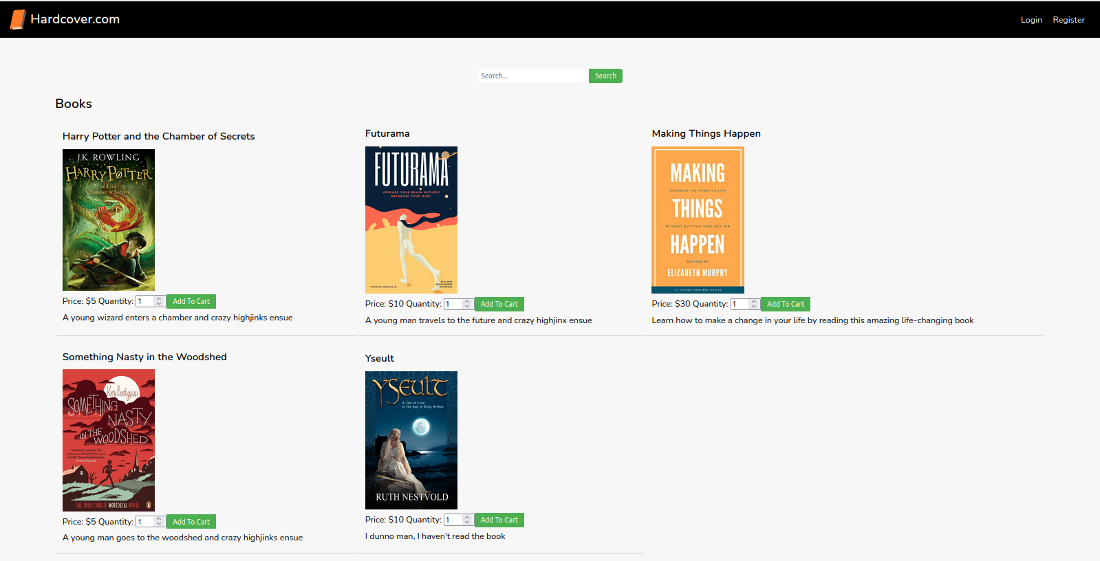The image size is (1100, 561).
Task: Select the Yseult title text
Action: pyautogui.click(x=380, y=358)
